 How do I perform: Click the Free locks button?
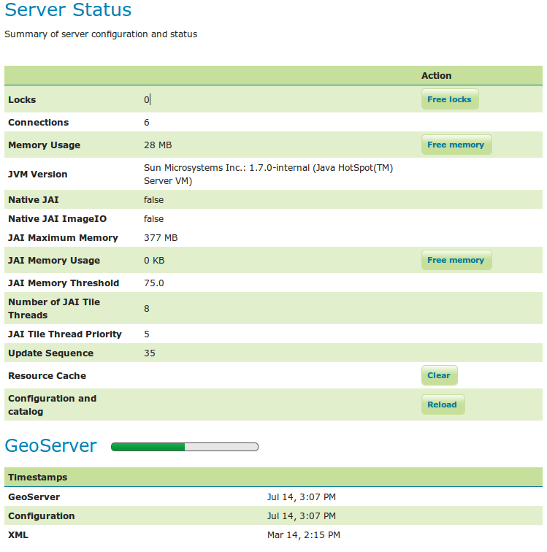[x=449, y=99]
